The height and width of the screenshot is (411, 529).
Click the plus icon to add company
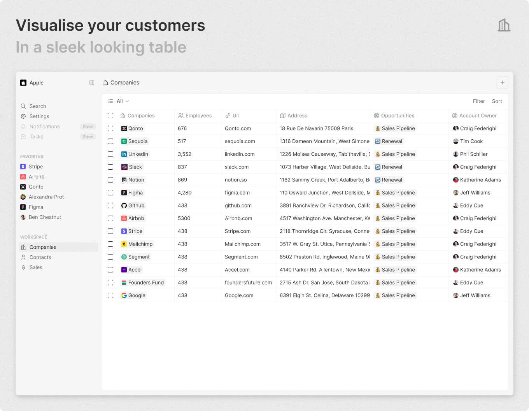point(502,83)
